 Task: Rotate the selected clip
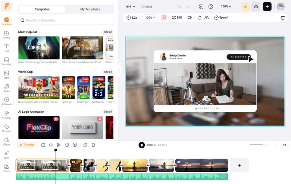coord(200,18)
